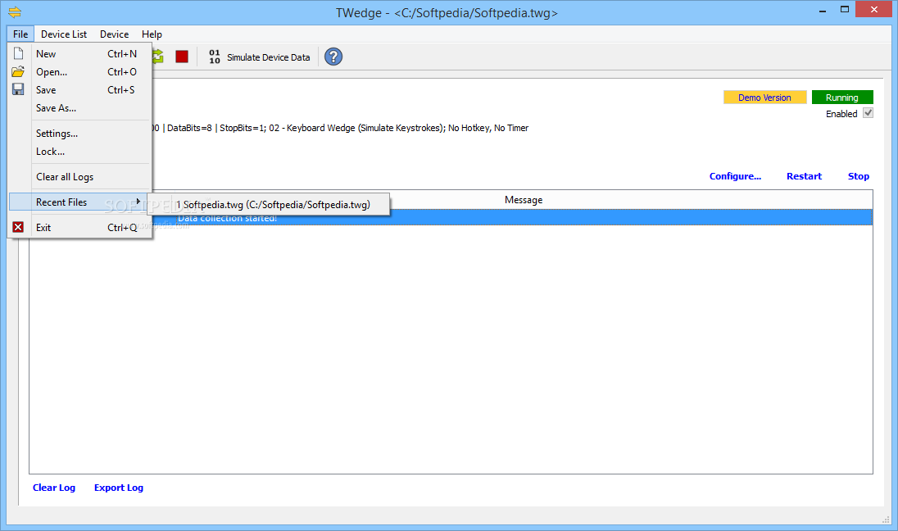Open Settings... from the File menu

click(x=80, y=134)
